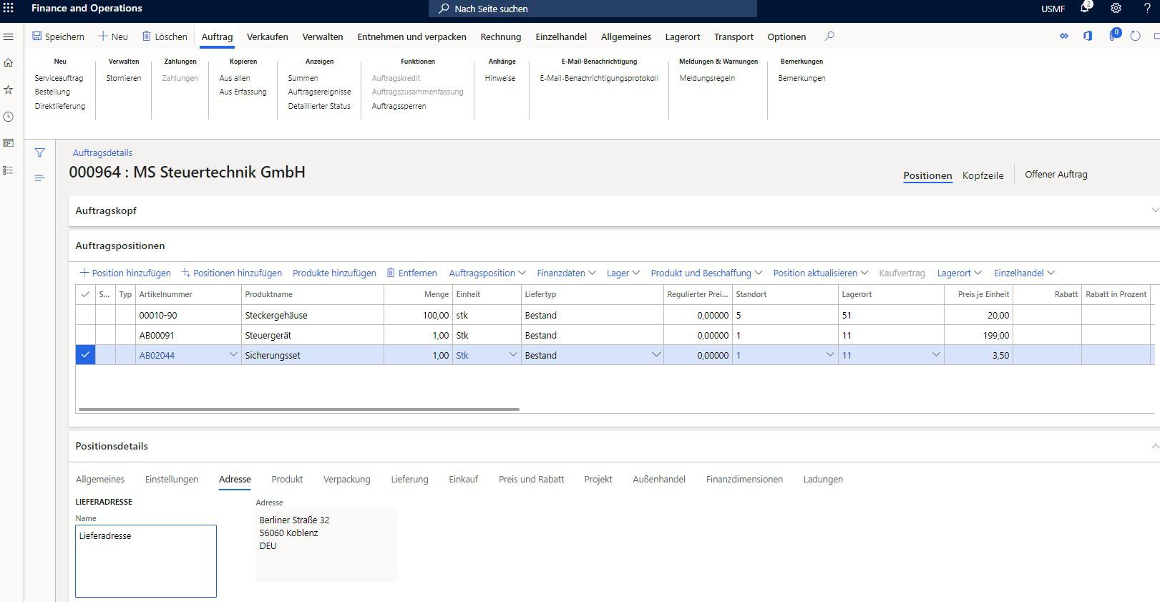Image resolution: width=1160 pixels, height=602 pixels.
Task: Open E-Mail-Benachrichtigungsprotokoll
Action: click(x=599, y=78)
